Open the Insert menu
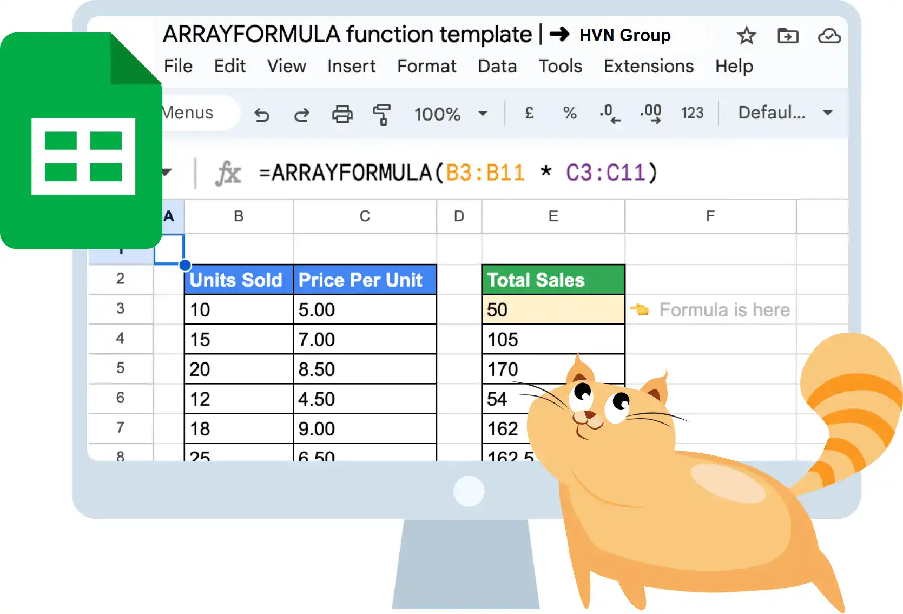 (x=351, y=66)
